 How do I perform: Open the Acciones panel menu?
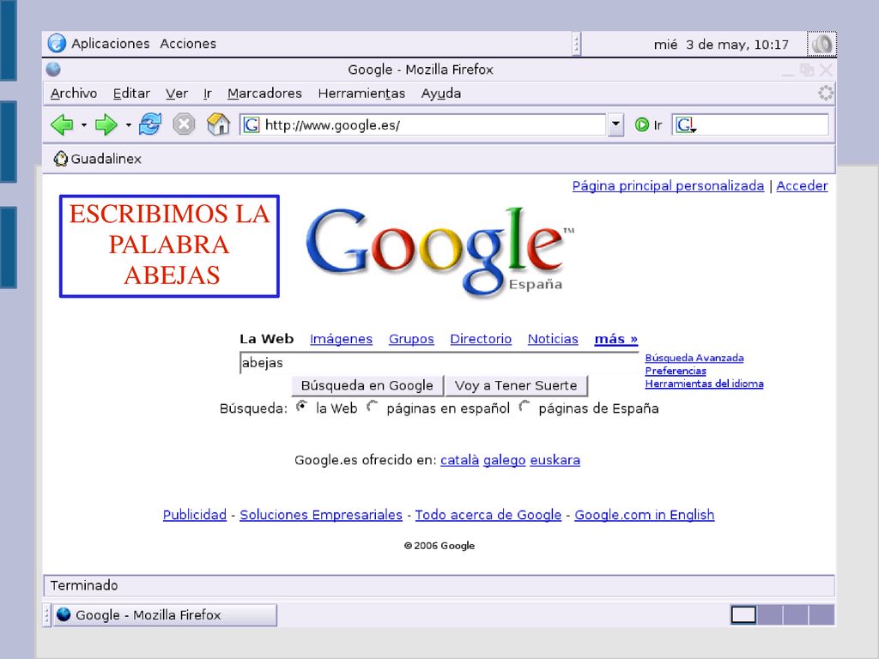tap(188, 44)
